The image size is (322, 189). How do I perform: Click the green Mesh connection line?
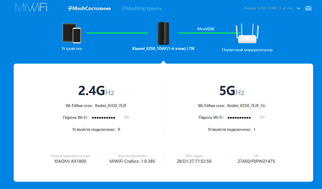coord(205,33)
